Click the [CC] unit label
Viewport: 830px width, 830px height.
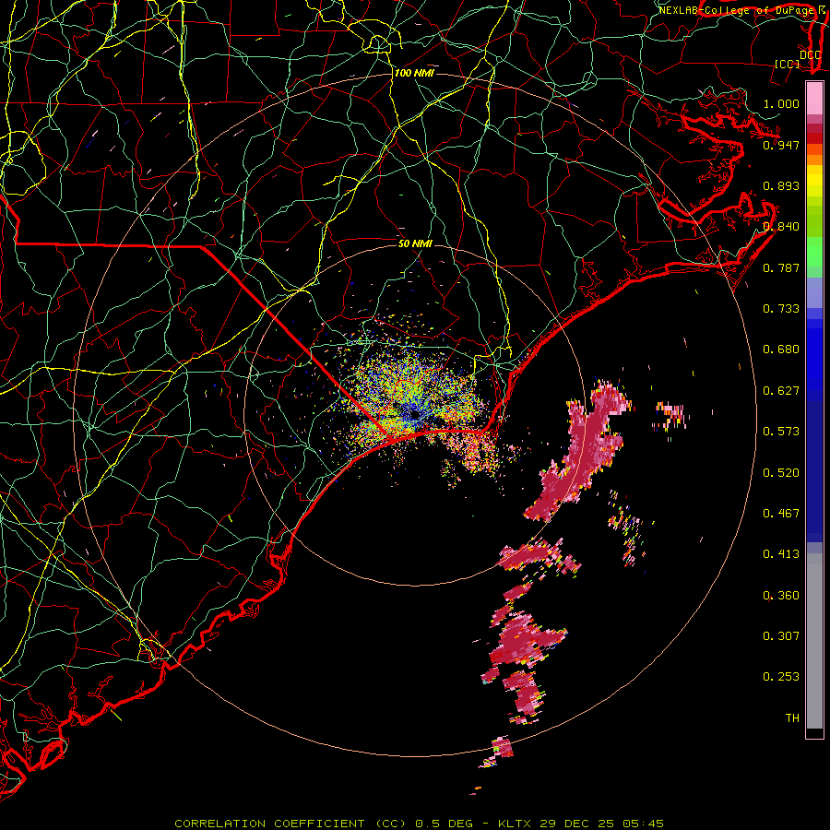[x=788, y=65]
